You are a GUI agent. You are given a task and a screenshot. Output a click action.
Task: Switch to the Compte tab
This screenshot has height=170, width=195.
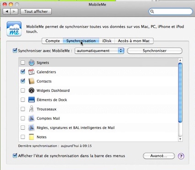coord(53,41)
